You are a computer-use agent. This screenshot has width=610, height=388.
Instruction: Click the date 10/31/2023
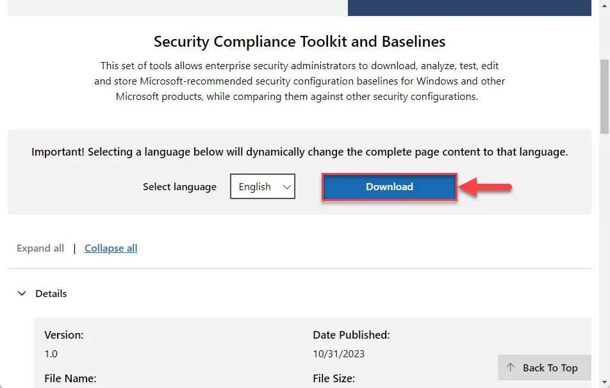click(338, 354)
